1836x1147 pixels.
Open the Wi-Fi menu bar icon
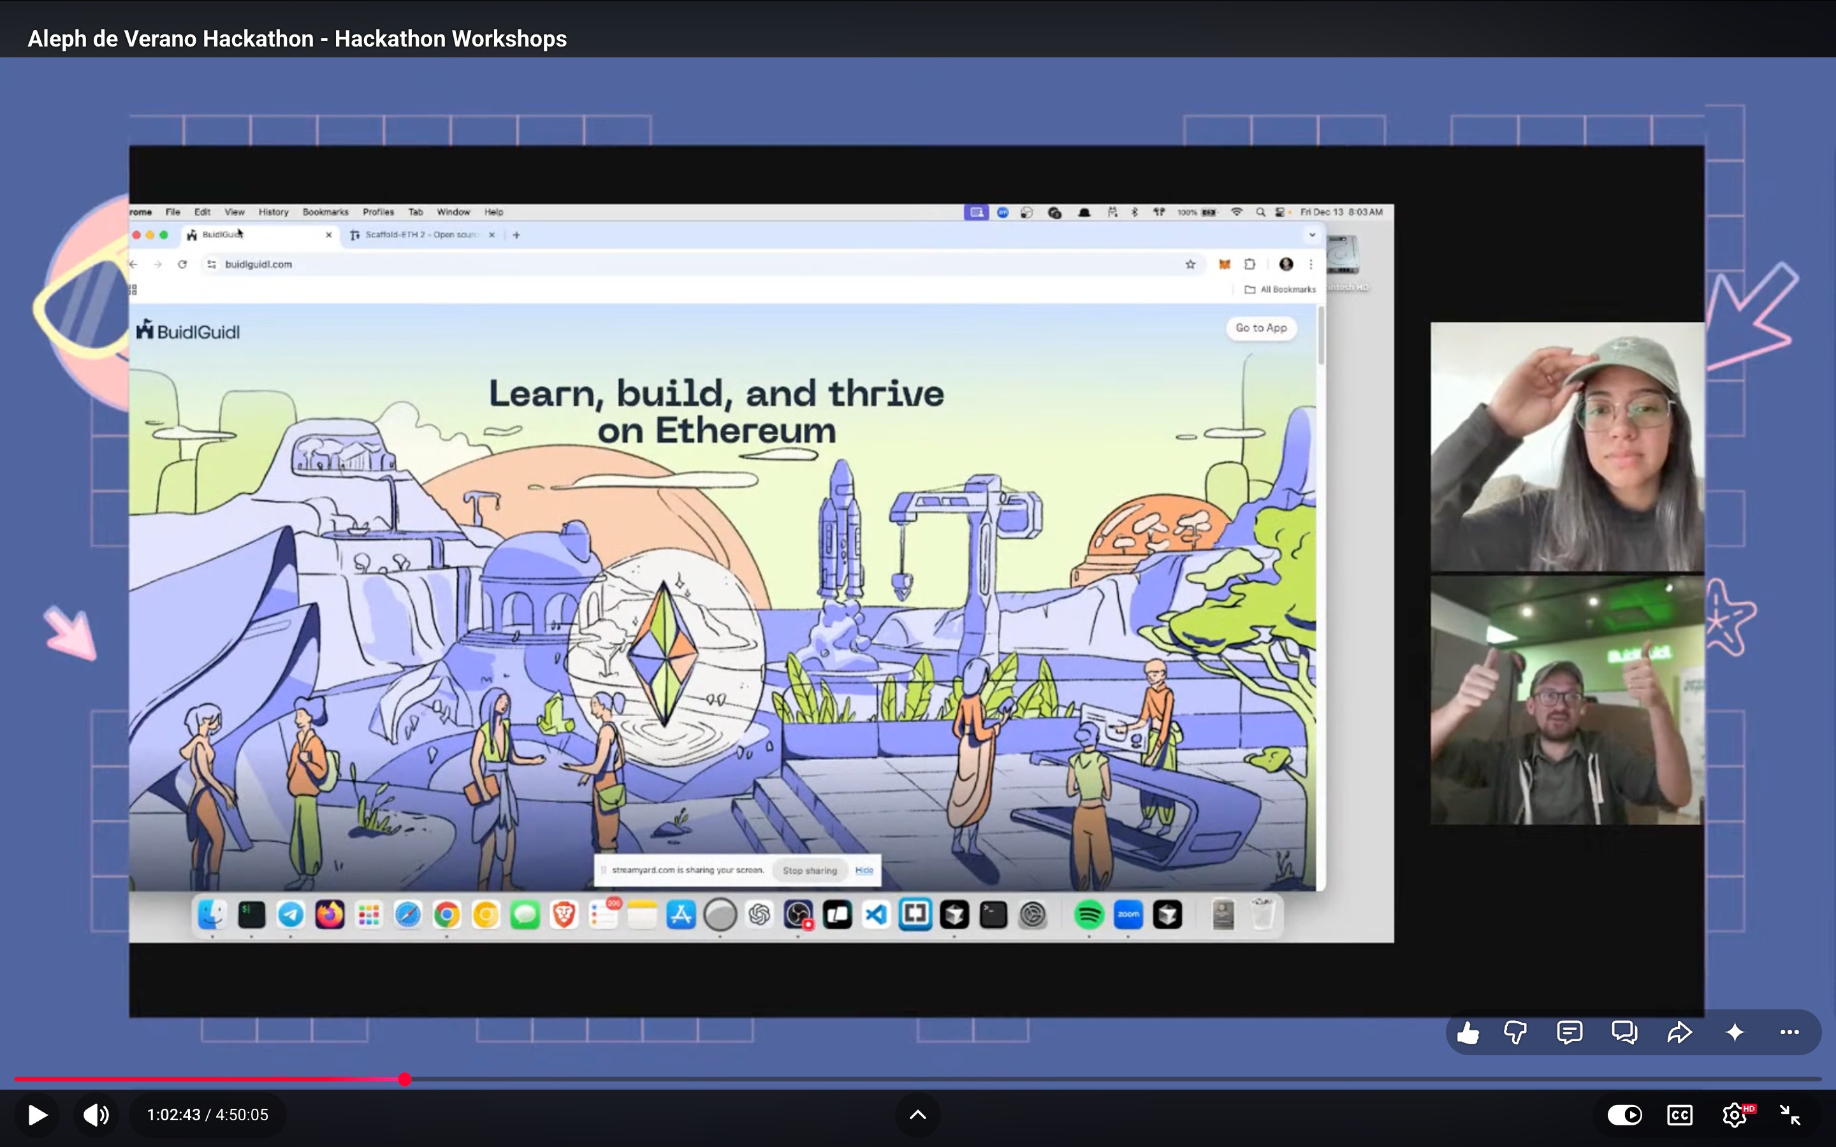tap(1237, 212)
